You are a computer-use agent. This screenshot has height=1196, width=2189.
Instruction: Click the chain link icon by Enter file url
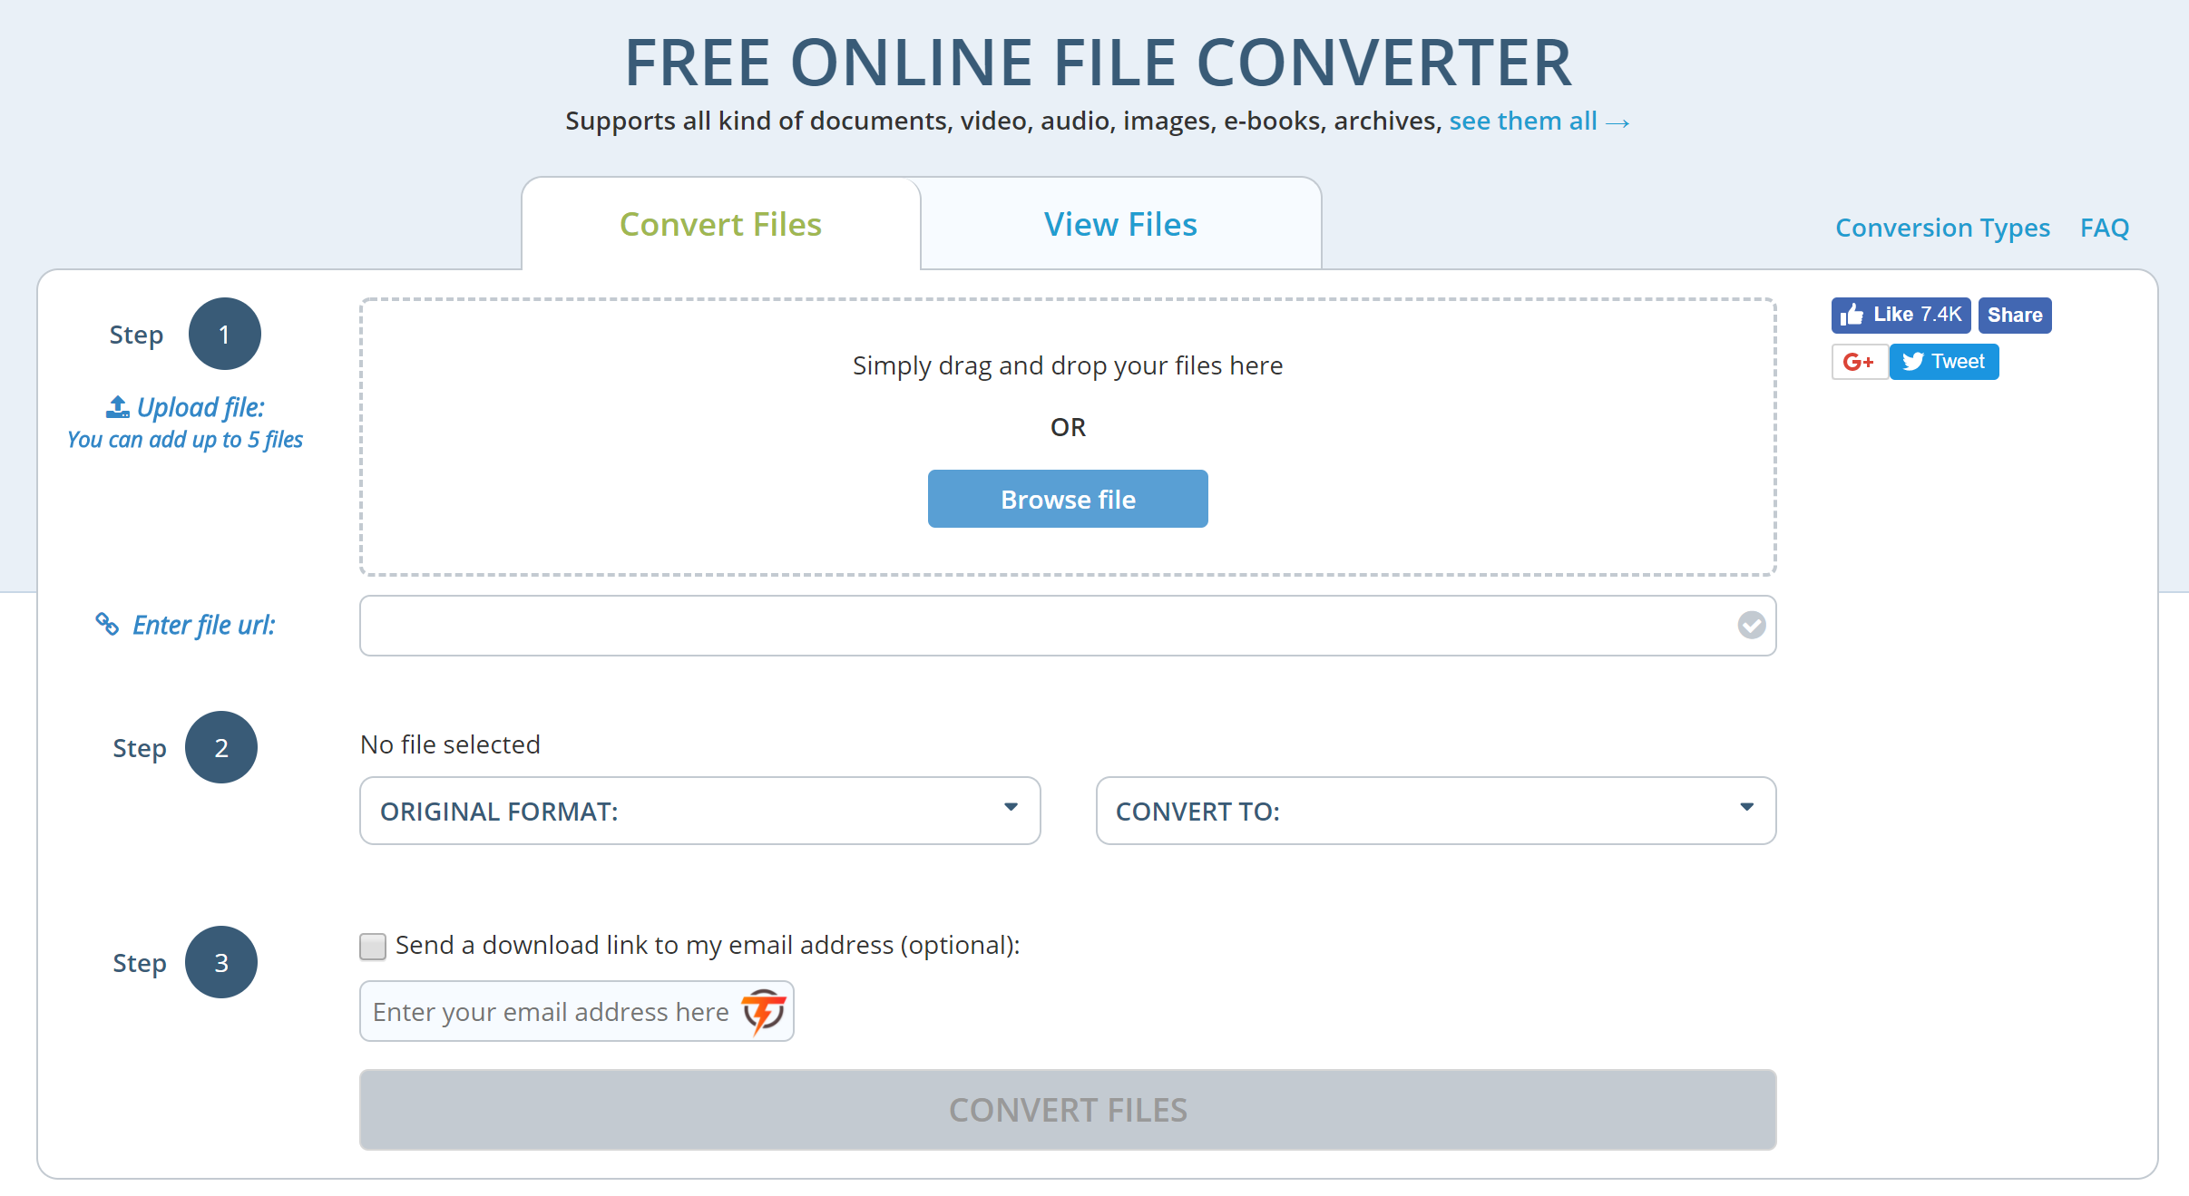click(x=107, y=624)
